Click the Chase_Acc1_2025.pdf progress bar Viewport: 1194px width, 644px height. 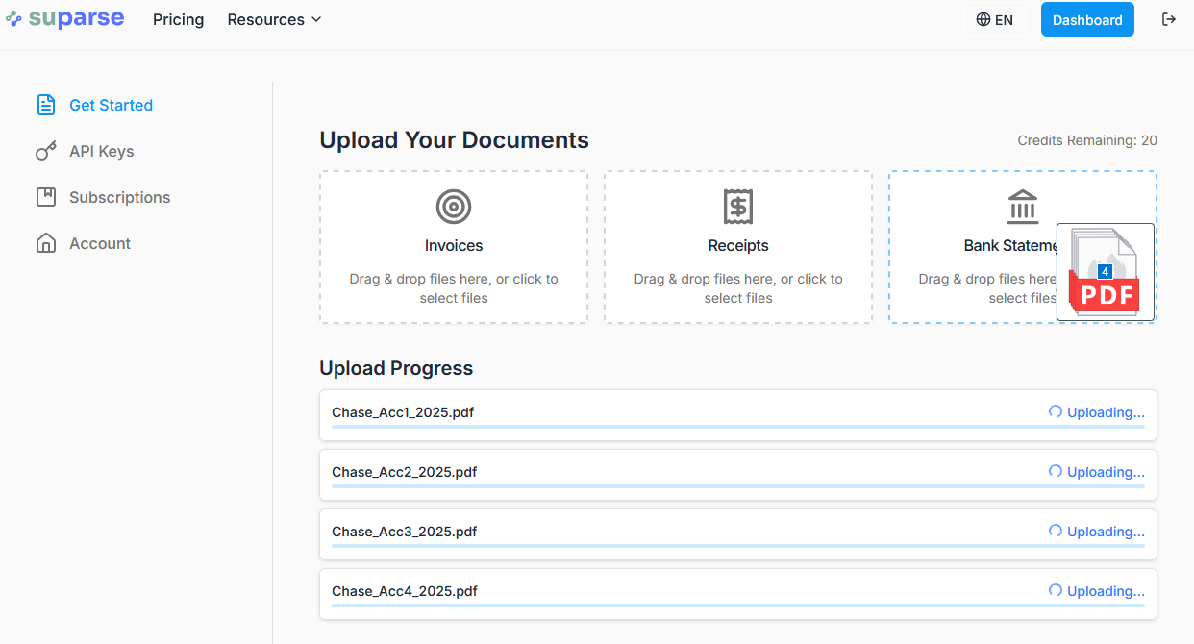point(737,426)
